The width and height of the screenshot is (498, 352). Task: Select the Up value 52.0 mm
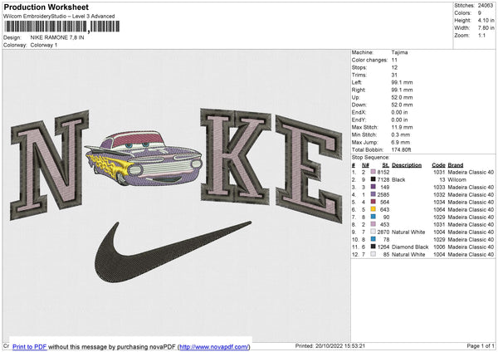point(402,97)
